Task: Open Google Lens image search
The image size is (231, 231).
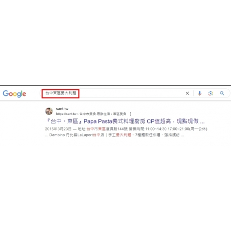Action: (210, 93)
